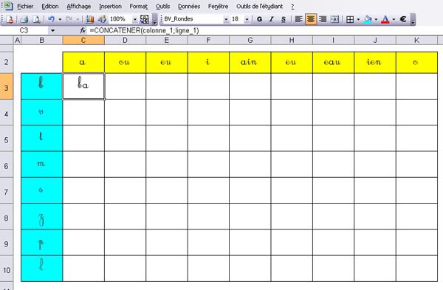Select yellow header cell "ain"

point(250,63)
